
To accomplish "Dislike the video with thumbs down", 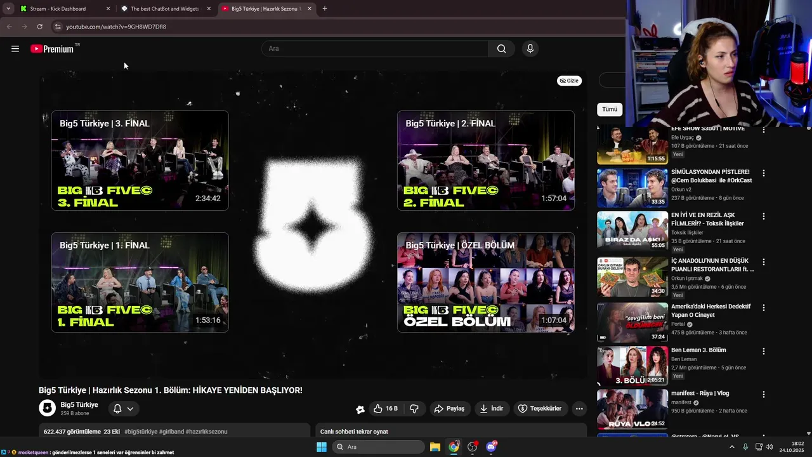I will pos(414,409).
